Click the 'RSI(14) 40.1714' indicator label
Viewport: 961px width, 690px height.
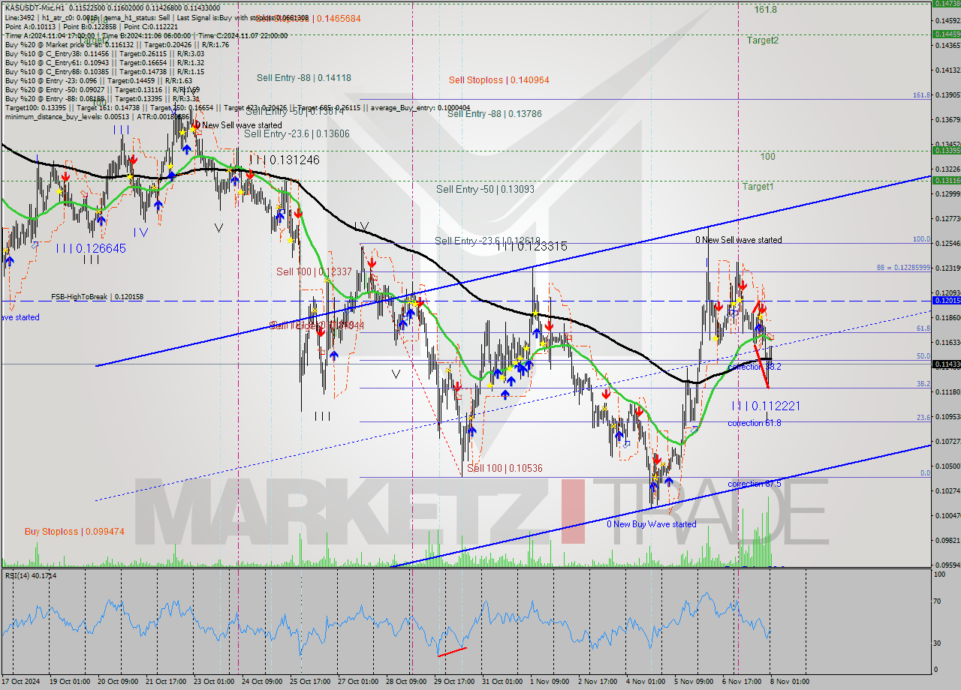point(31,575)
